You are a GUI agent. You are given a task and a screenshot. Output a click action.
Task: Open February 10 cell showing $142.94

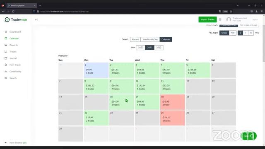(x=147, y=86)
